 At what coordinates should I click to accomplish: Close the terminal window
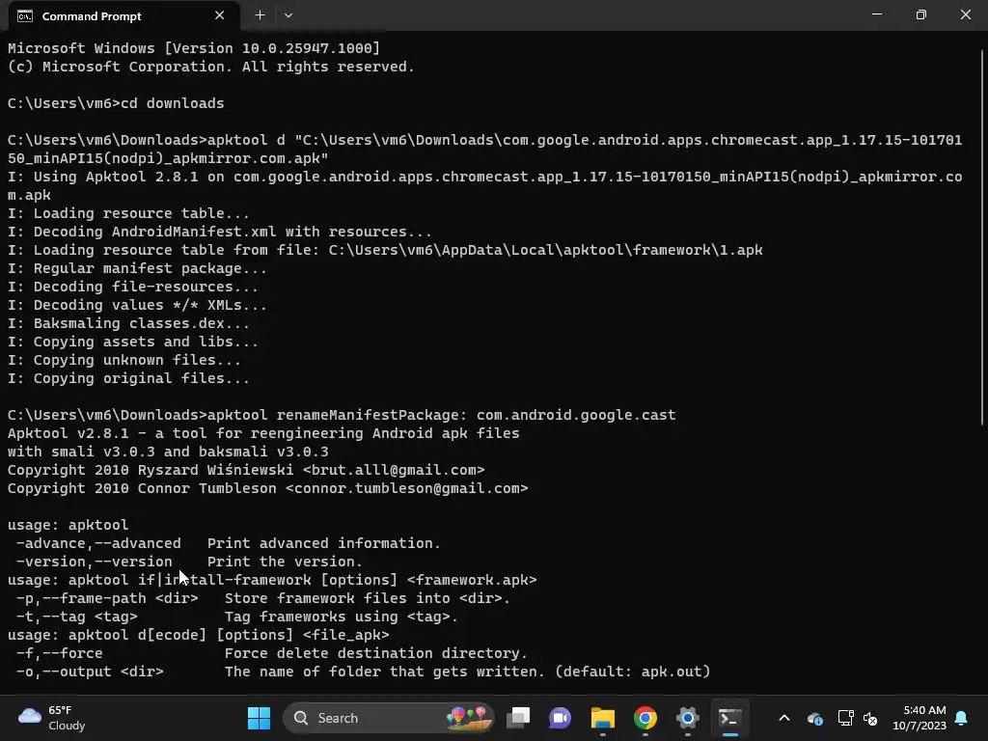tap(965, 14)
